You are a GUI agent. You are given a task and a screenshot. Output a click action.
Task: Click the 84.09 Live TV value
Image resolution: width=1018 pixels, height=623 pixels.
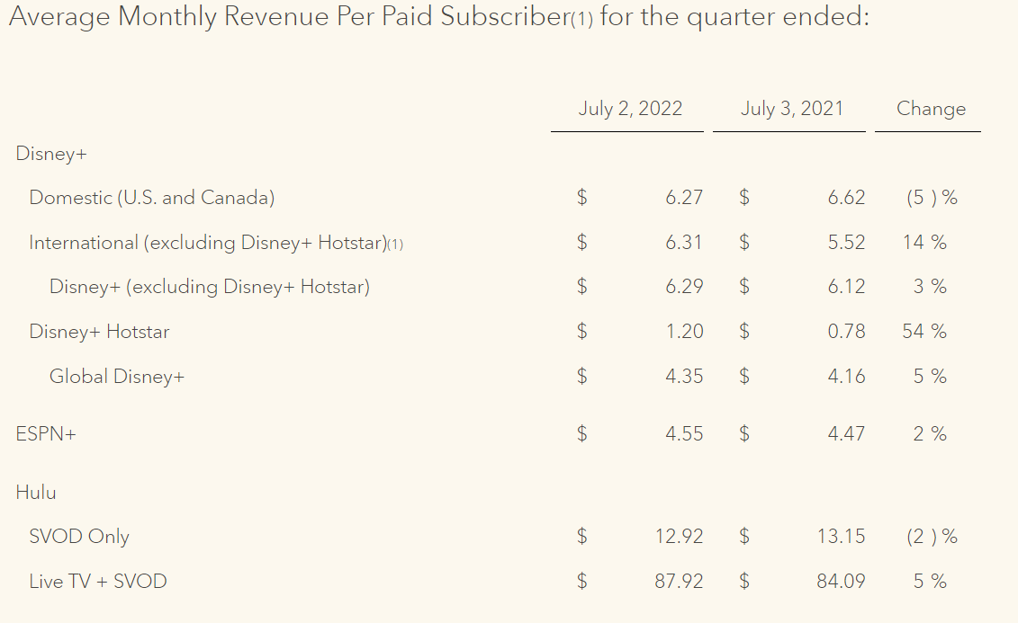(x=841, y=582)
